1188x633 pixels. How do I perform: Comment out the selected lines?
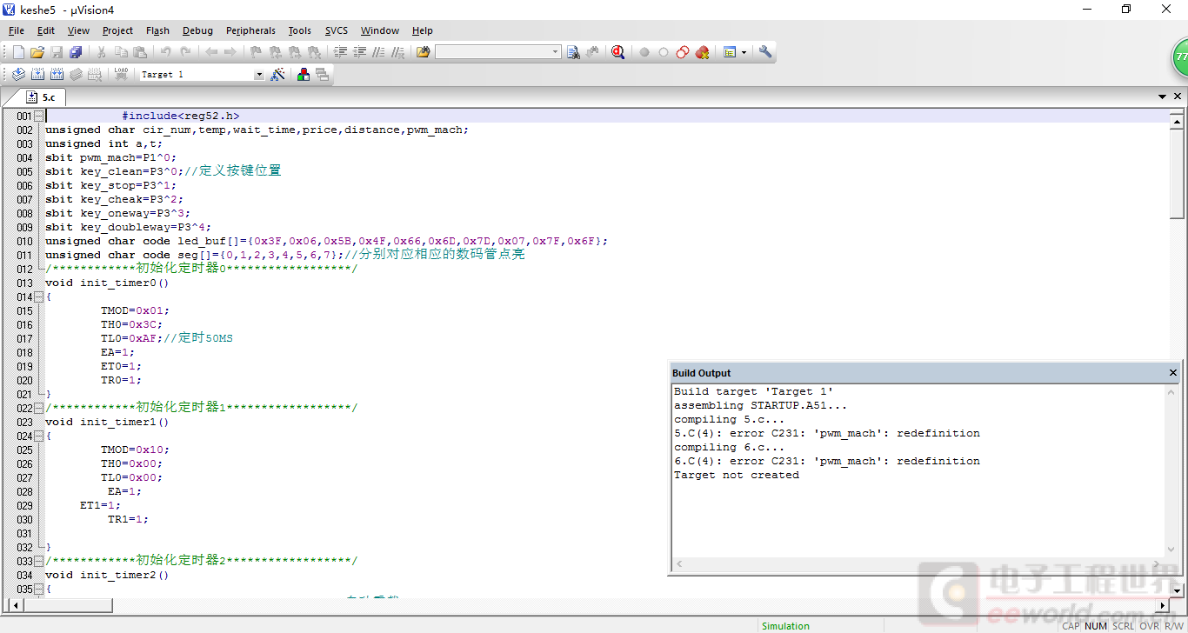[x=378, y=52]
